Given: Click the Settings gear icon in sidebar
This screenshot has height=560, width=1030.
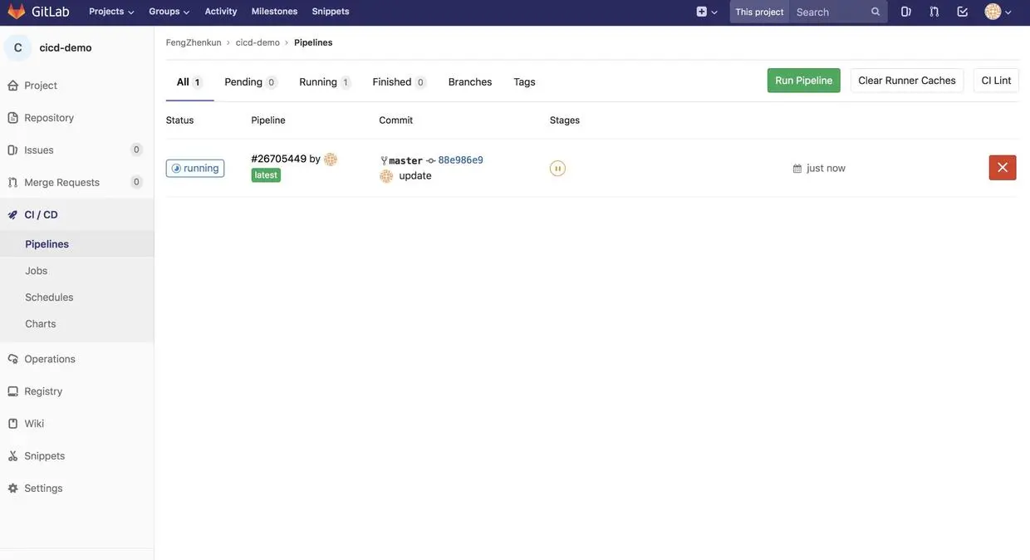Looking at the screenshot, I should point(12,489).
